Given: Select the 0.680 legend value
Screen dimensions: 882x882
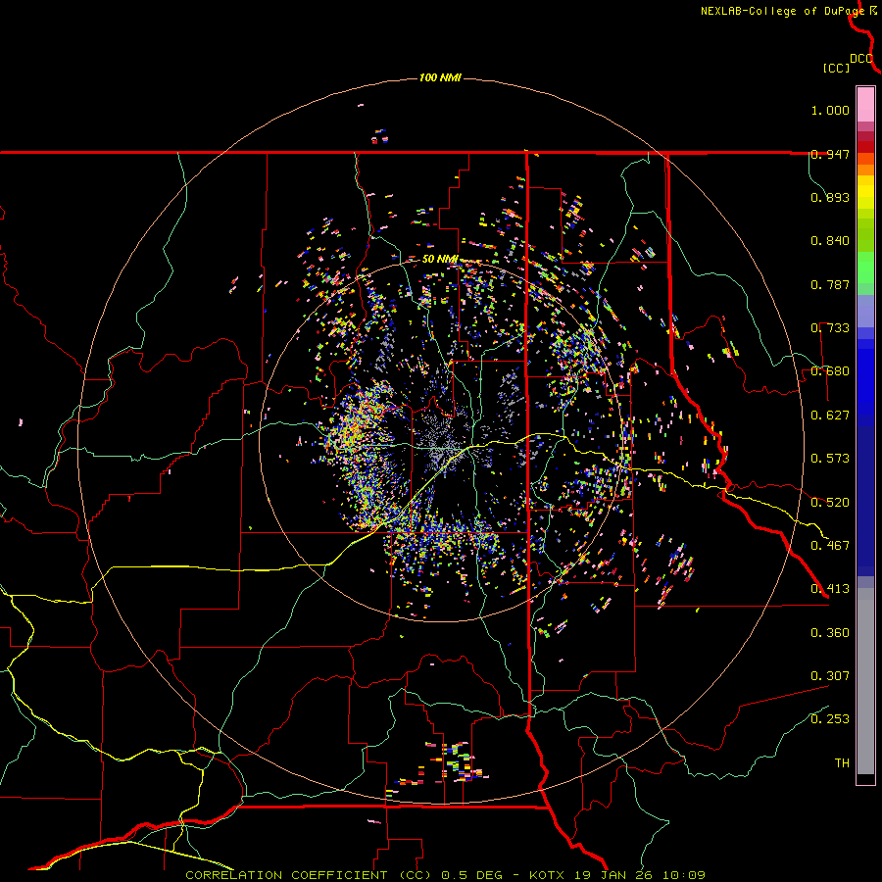Looking at the screenshot, I should click(830, 371).
